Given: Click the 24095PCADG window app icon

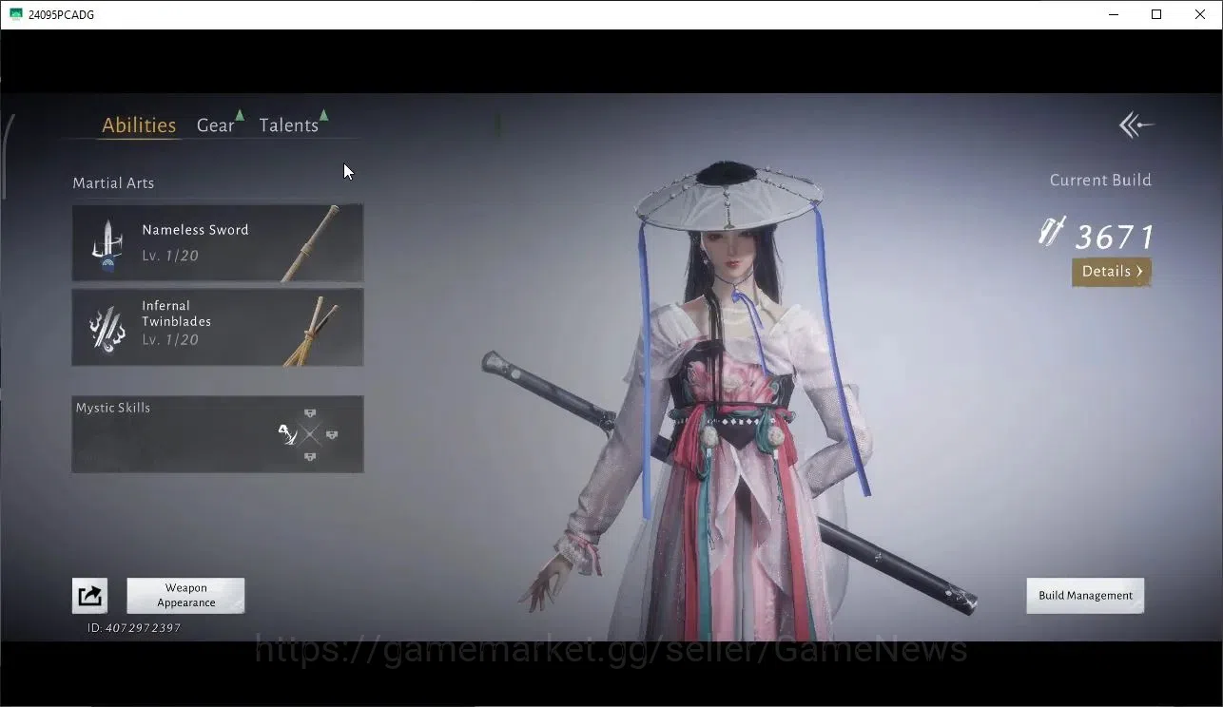Looking at the screenshot, I should point(15,14).
